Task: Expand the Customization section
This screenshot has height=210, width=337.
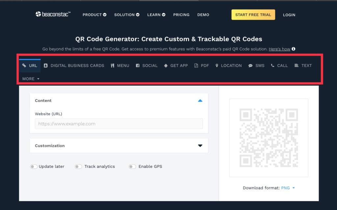Action: point(200,145)
